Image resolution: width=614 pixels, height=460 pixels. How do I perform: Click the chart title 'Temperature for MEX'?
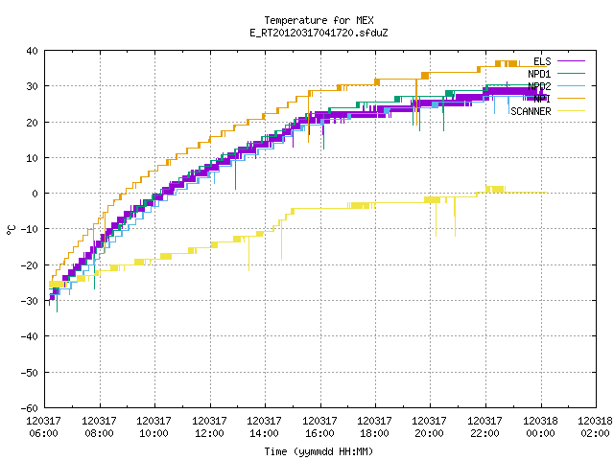[319, 20]
